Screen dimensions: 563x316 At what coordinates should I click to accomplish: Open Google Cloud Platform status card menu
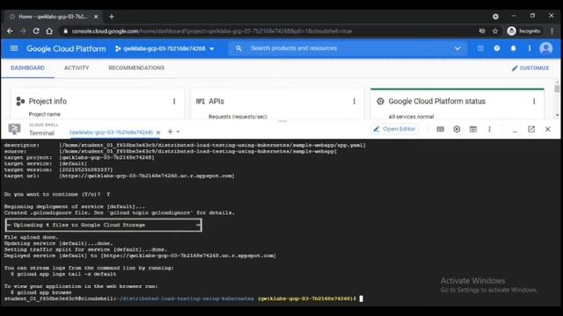(534, 102)
